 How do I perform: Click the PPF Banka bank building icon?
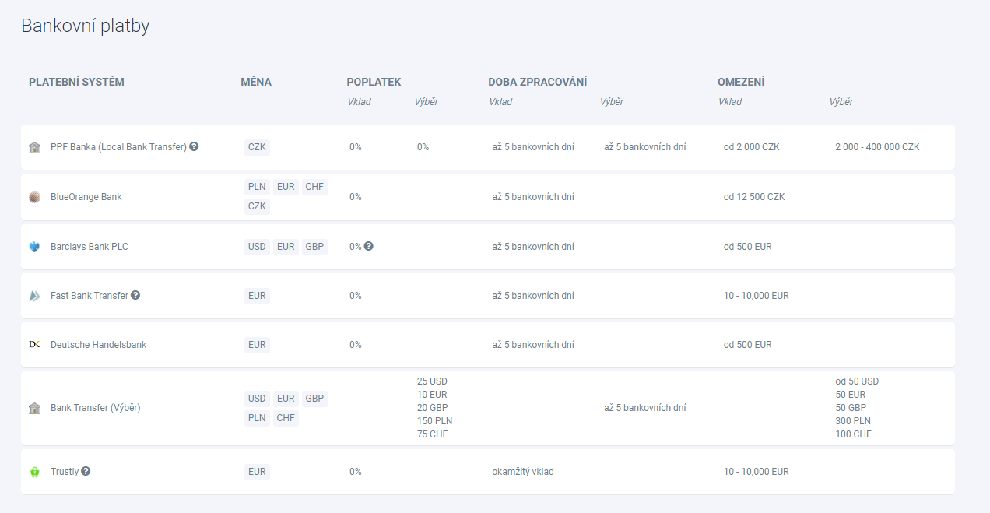[x=34, y=147]
